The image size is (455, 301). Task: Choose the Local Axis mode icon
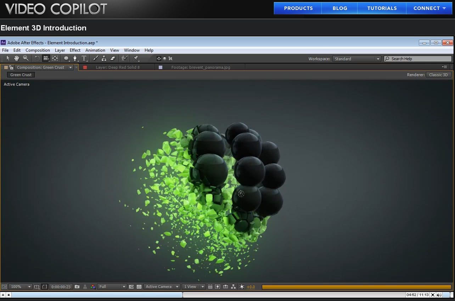coord(159,59)
